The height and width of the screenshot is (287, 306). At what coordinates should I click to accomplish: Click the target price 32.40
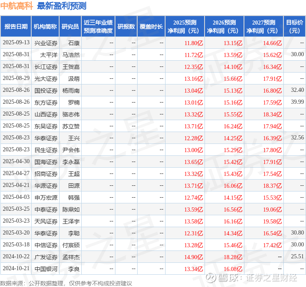297,90
